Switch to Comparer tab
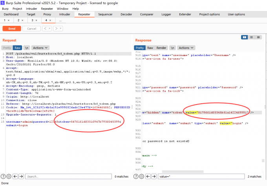267x186 pixels. pyautogui.click(x=146, y=14)
